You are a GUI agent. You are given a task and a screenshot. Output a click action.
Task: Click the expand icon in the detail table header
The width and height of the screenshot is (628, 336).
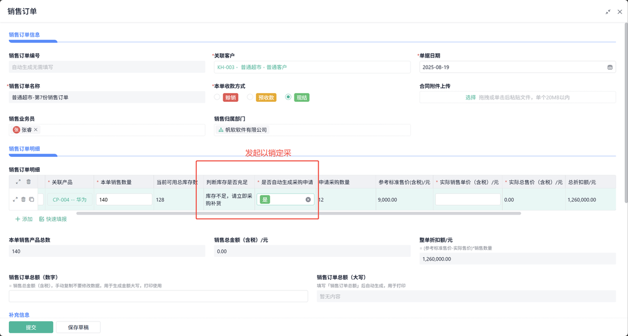tap(18, 182)
